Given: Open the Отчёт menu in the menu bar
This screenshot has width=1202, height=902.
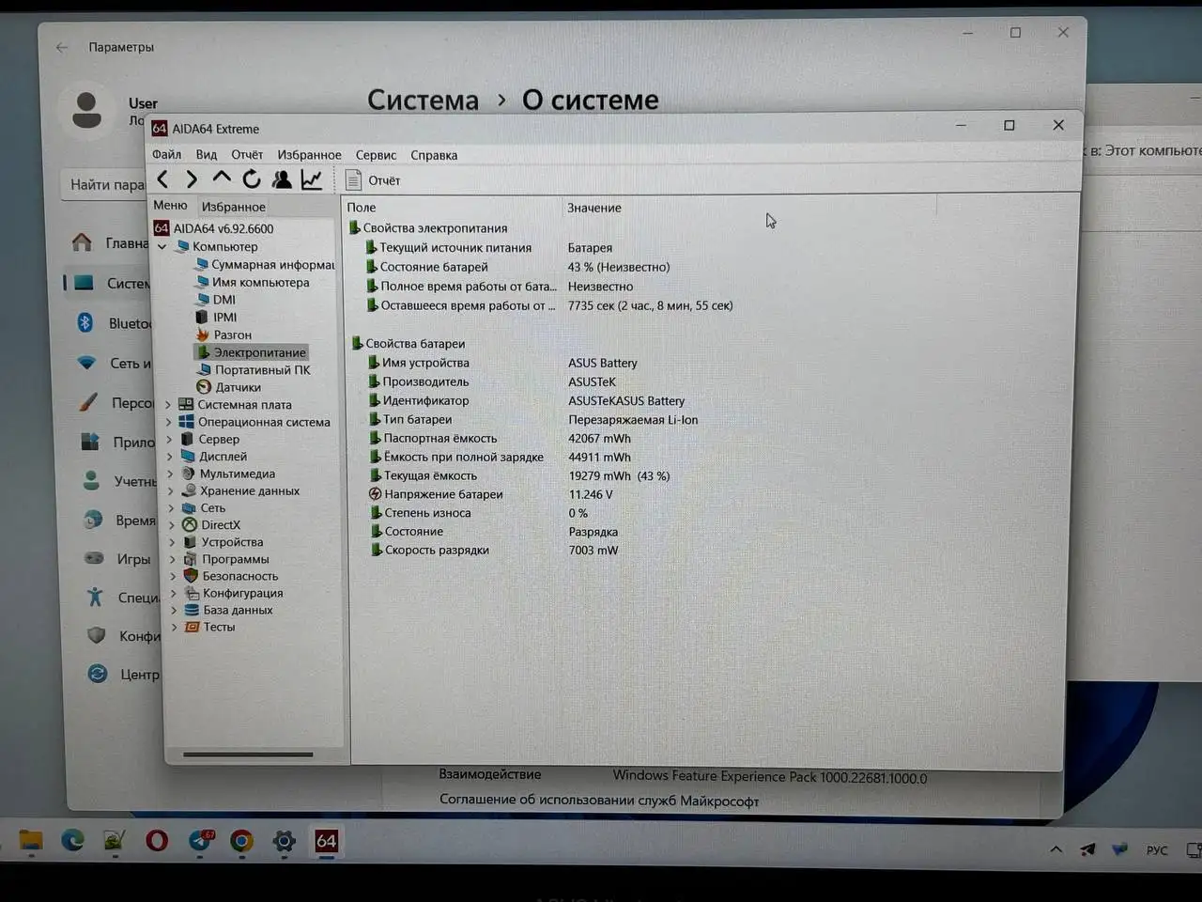Looking at the screenshot, I should [x=247, y=155].
